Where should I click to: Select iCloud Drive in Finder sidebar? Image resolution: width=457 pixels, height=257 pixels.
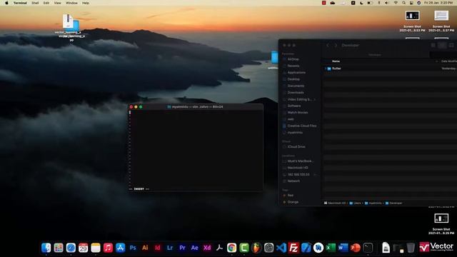pyautogui.click(x=296, y=147)
